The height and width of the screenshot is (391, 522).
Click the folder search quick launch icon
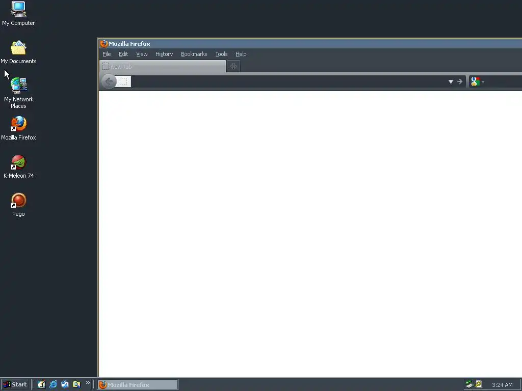(76, 384)
